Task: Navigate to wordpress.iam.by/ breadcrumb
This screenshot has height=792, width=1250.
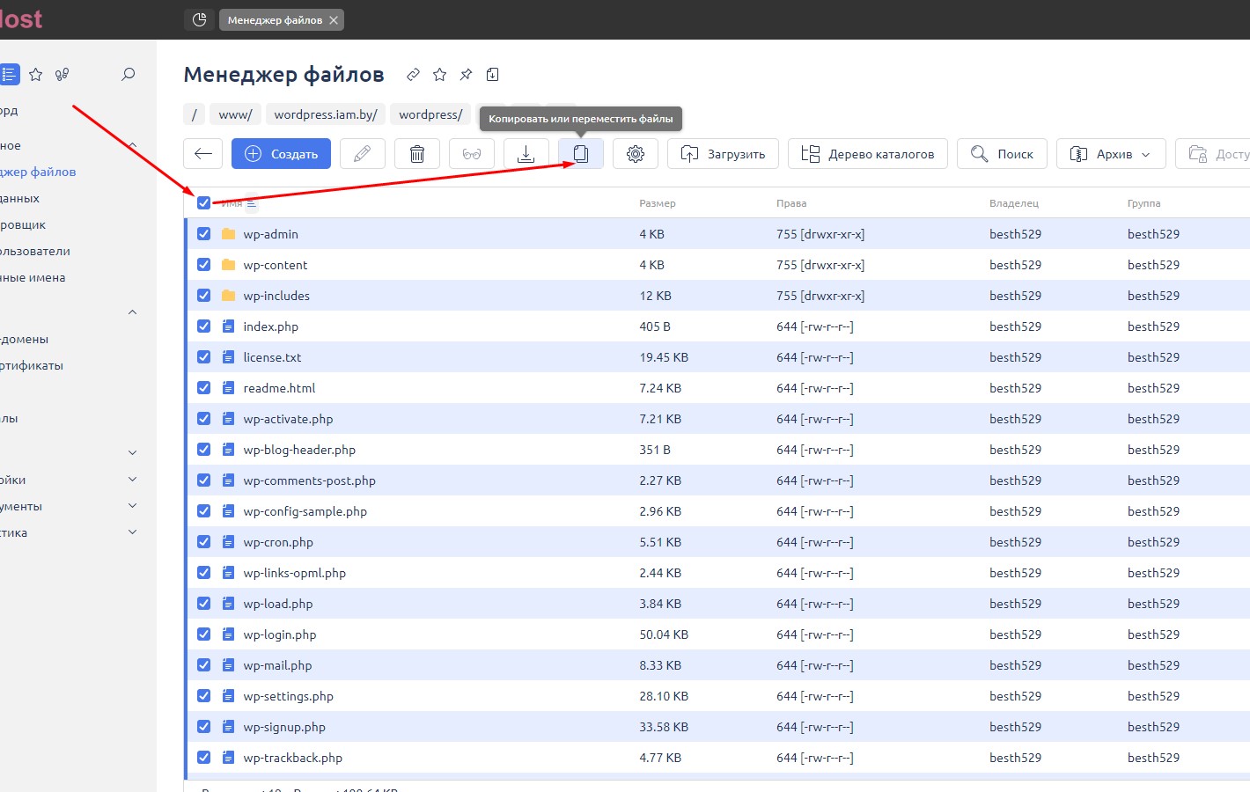Action: click(x=326, y=114)
